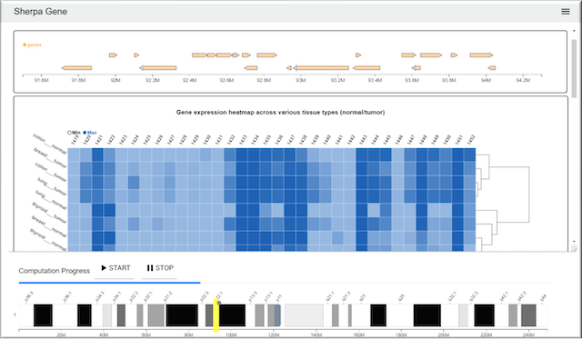Click the play icon of START
The image size is (582, 339).
[104, 268]
